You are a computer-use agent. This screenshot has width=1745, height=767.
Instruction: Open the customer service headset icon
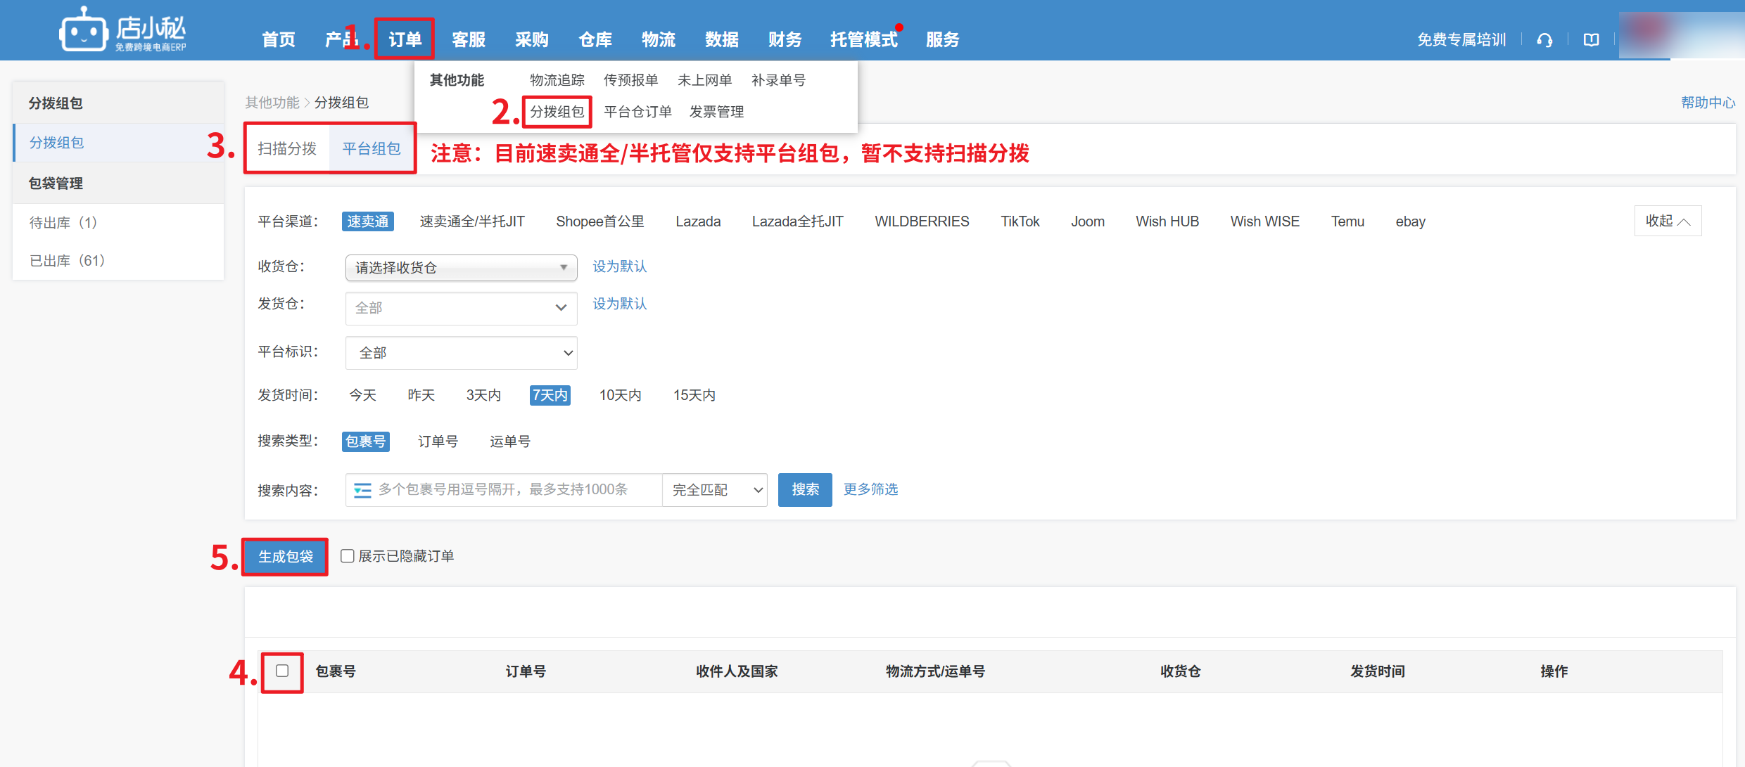[1544, 40]
